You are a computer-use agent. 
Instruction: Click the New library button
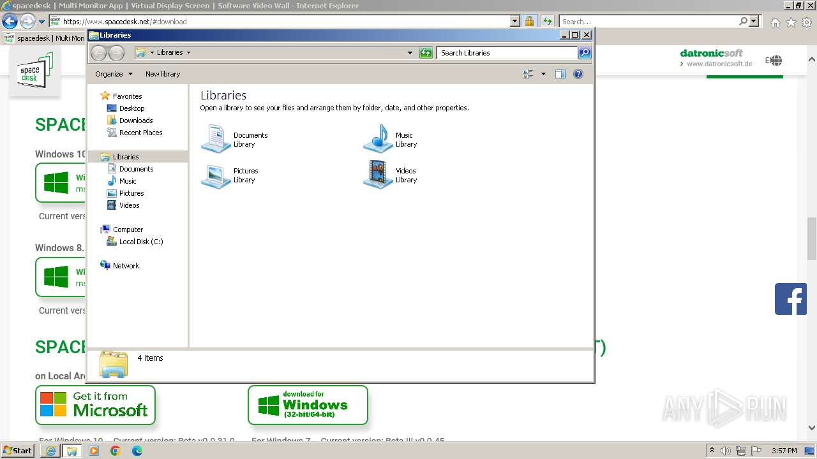(163, 74)
